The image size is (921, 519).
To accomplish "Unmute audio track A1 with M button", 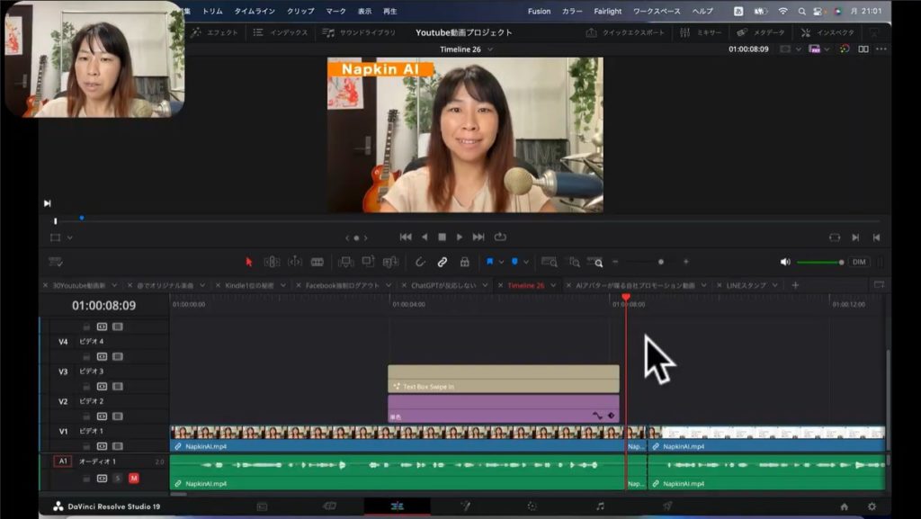I will (133, 478).
